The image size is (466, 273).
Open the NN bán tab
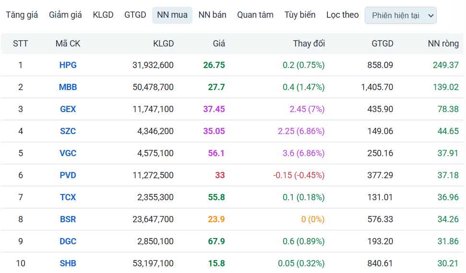212,15
